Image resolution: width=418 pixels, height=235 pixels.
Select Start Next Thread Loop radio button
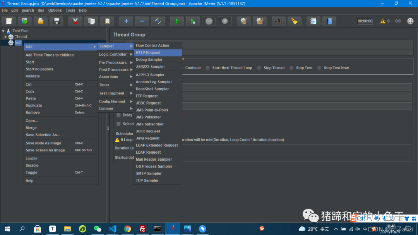tap(207, 68)
